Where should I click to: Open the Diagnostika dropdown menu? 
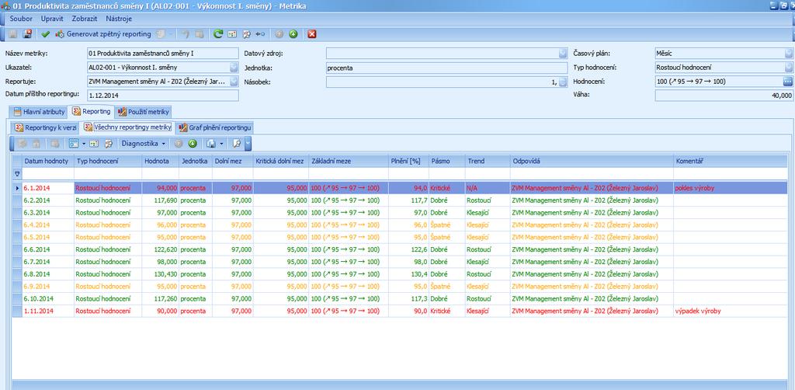pos(144,144)
